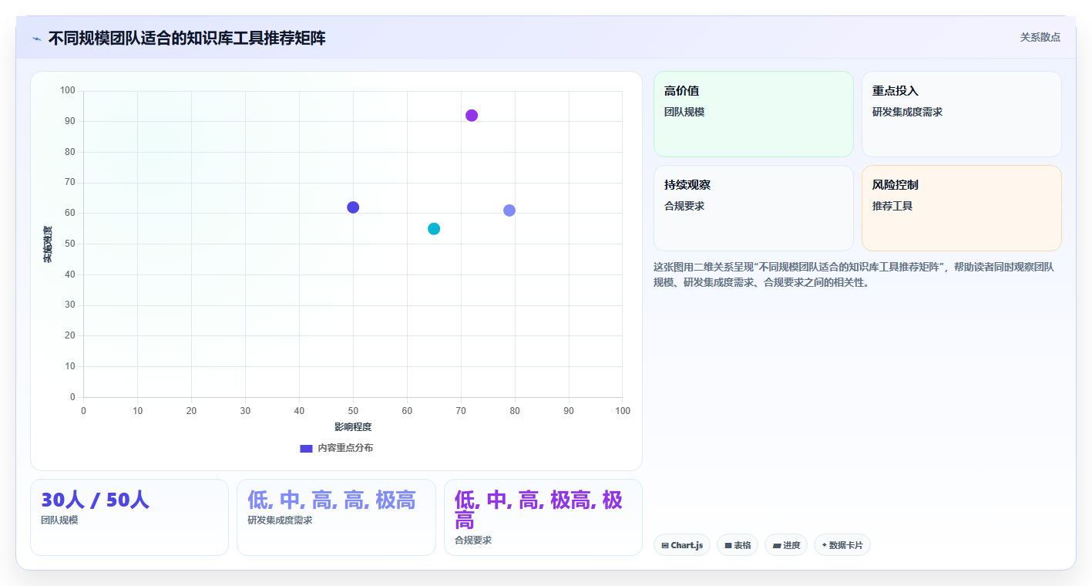
Task: Select the cyan scatter point at 65
Action: pos(434,229)
